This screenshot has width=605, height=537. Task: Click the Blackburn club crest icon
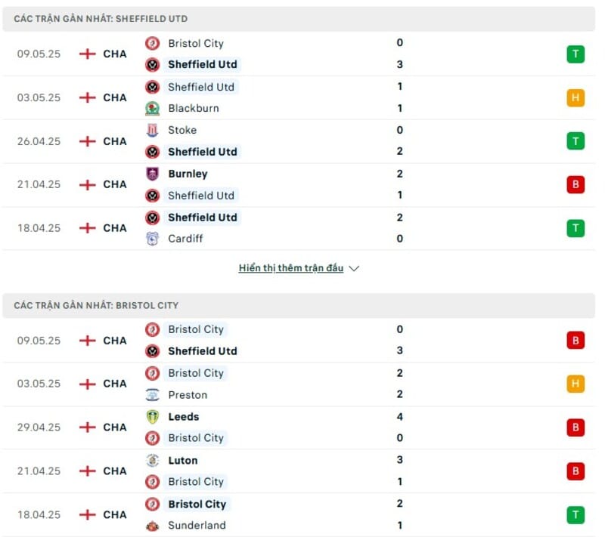pyautogui.click(x=153, y=108)
